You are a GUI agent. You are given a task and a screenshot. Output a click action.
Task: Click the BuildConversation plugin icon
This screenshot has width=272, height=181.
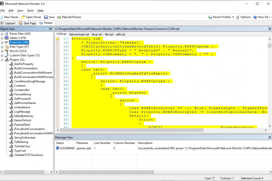point(11,68)
